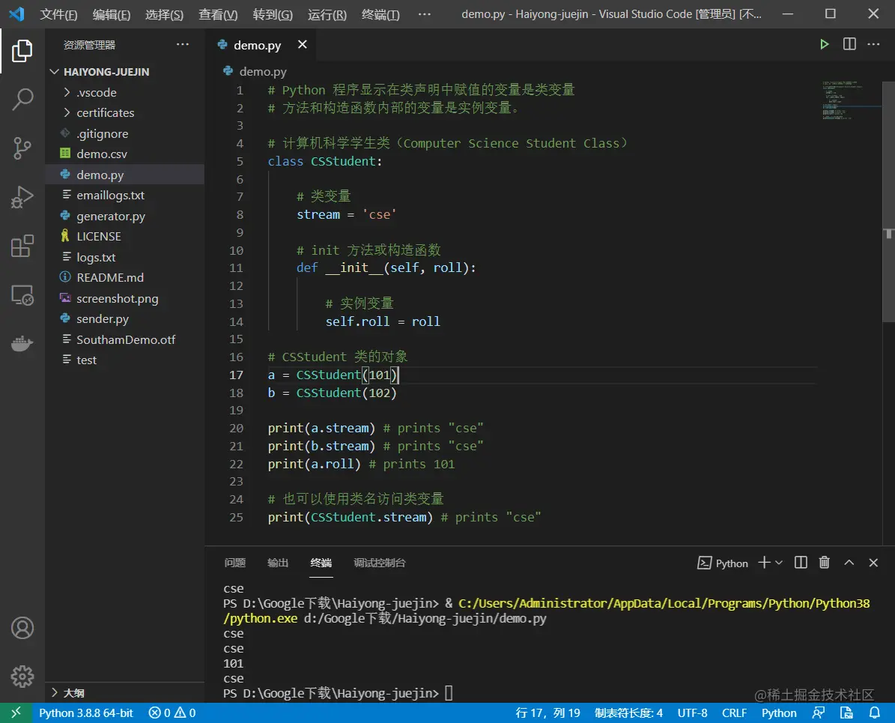Close the demo.py editor tab
This screenshot has width=895, height=723.
click(303, 44)
